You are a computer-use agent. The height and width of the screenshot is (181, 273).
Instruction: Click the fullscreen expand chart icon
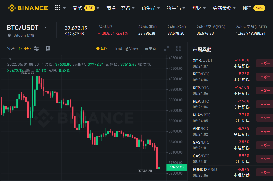click(167, 48)
